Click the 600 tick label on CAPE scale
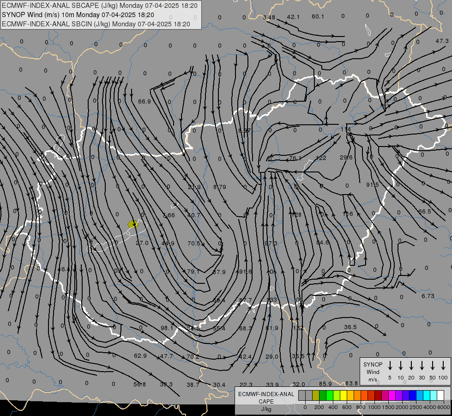The width and height of the screenshot is (452, 416). click(347, 407)
